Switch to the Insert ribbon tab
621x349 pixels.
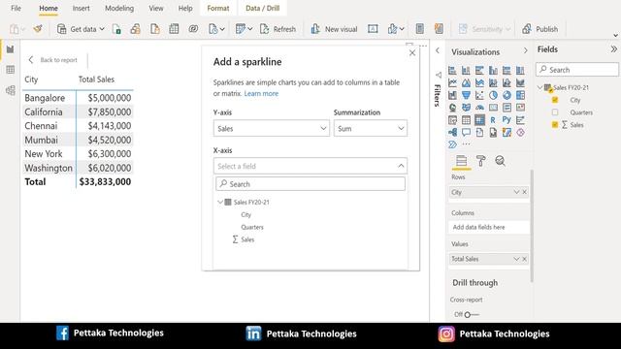(x=81, y=8)
